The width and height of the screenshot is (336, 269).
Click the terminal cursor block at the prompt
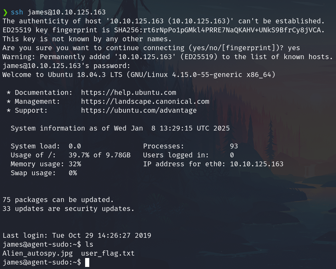87,262
